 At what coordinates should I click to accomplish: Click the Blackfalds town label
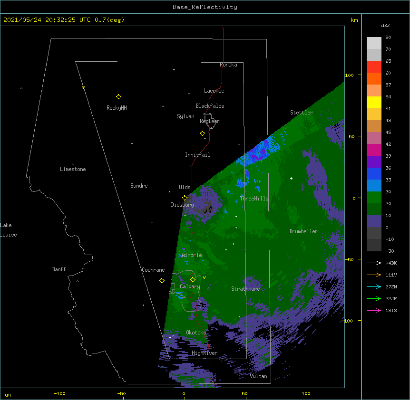pyautogui.click(x=210, y=106)
